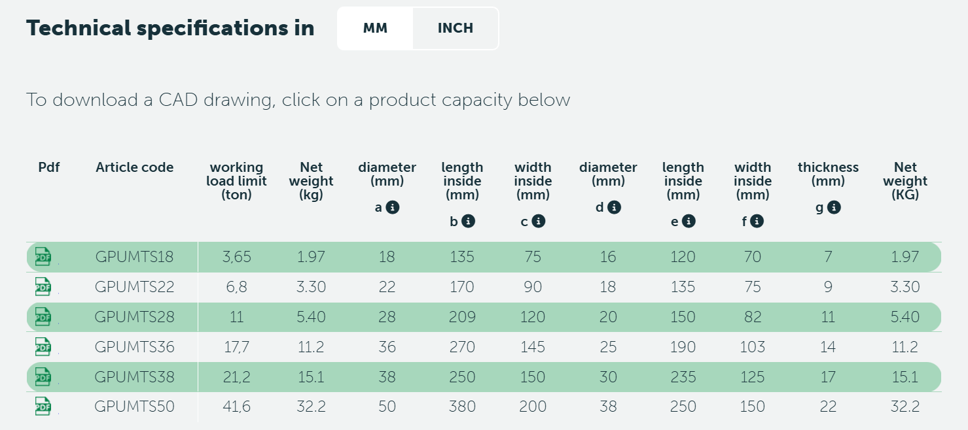Show info for diameter d column
Screen dimensions: 968x430
pyautogui.click(x=614, y=207)
